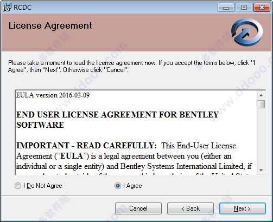Click the maximize button in title bar
273x222 pixels.
244,8
